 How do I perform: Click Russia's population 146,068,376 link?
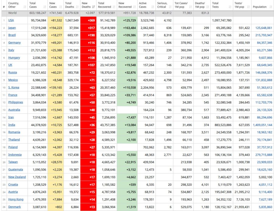264,72
